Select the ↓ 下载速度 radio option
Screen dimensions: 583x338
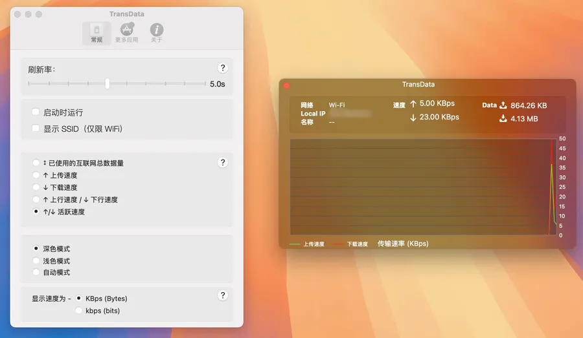click(x=36, y=187)
